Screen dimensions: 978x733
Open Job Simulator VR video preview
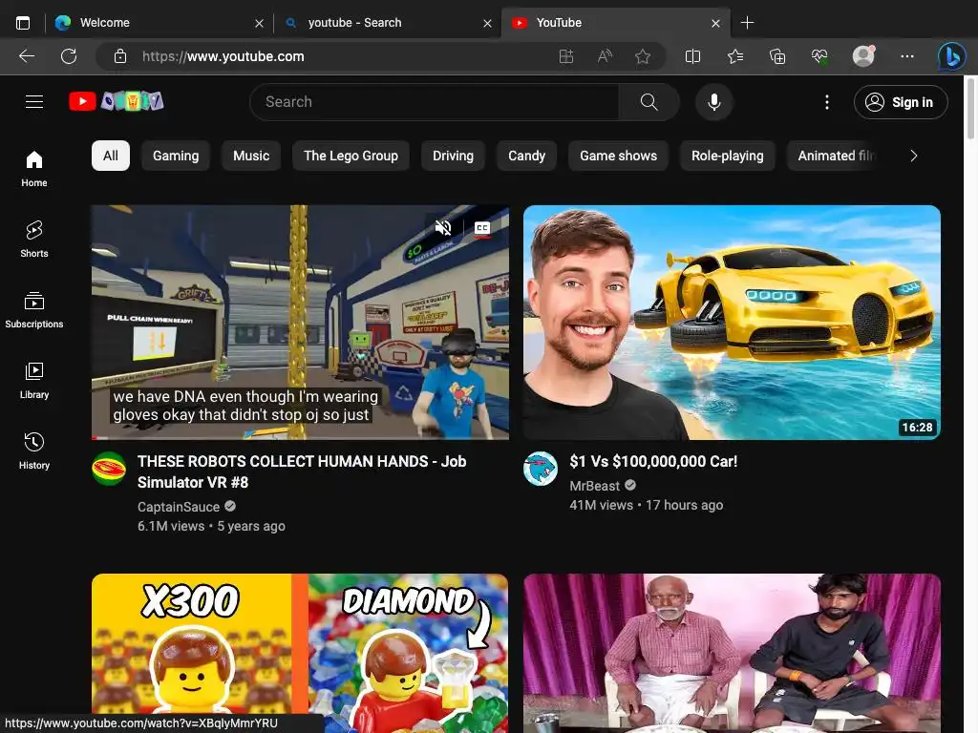(x=300, y=323)
